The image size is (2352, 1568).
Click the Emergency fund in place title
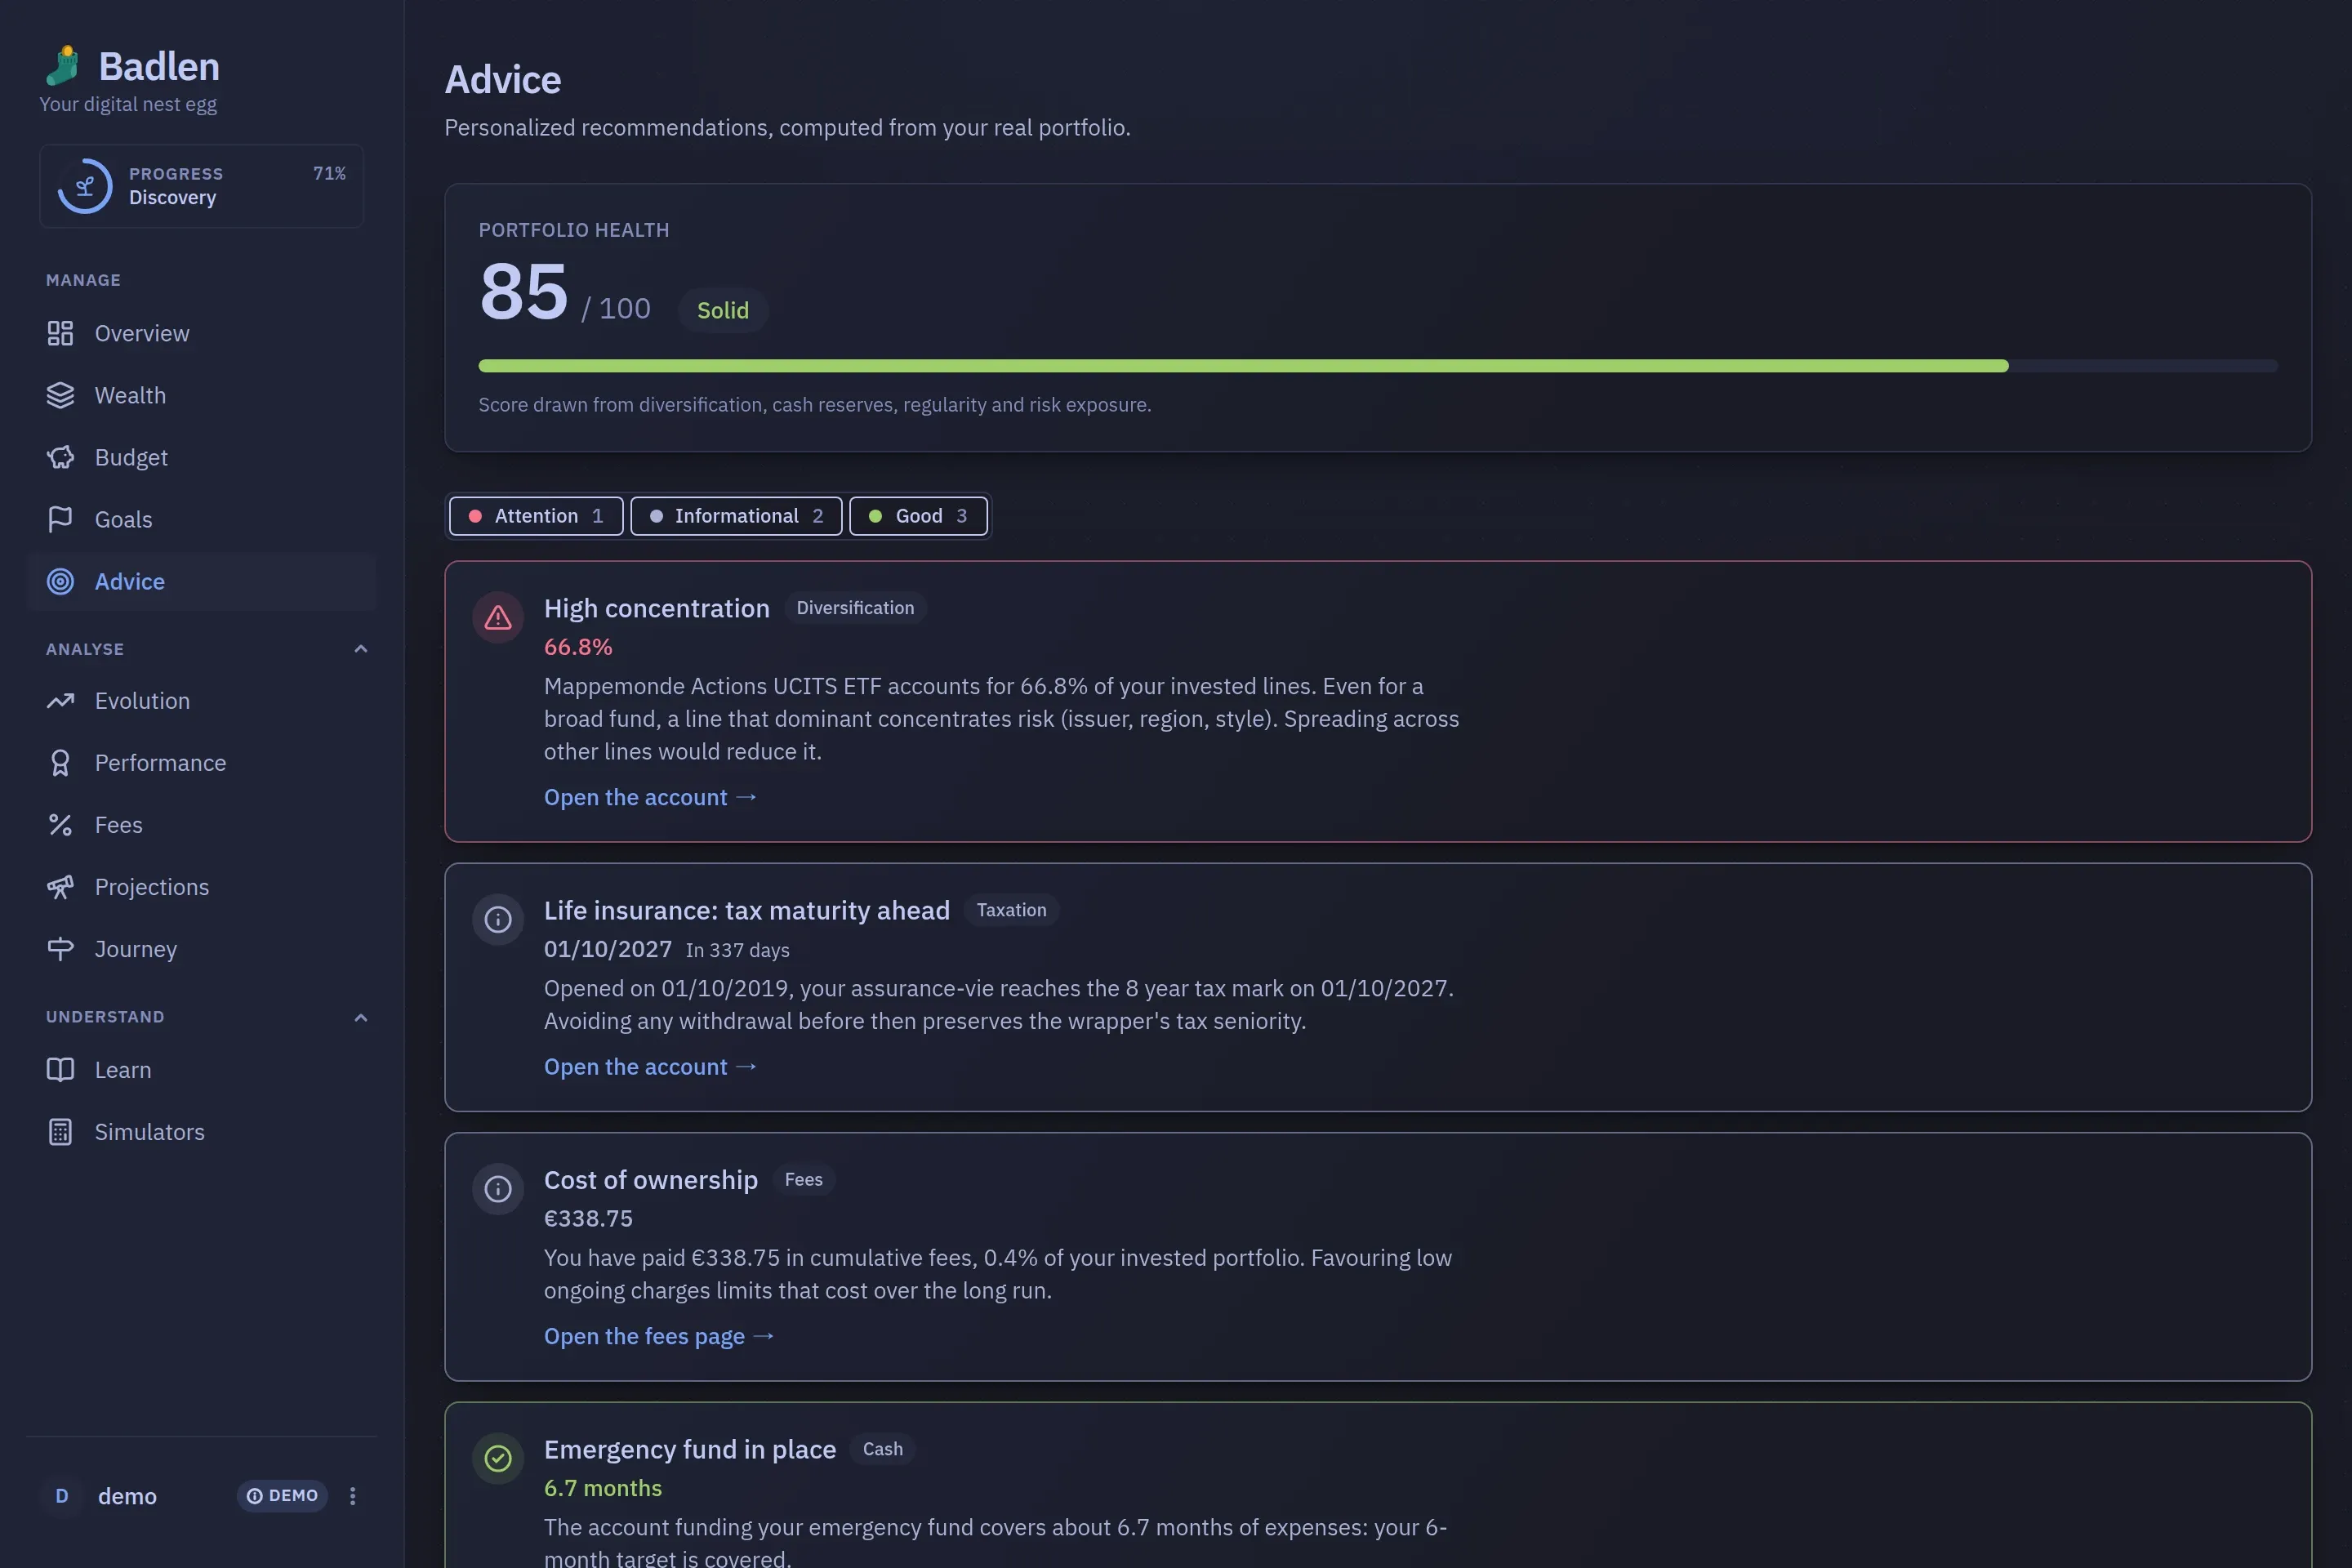click(x=690, y=1450)
